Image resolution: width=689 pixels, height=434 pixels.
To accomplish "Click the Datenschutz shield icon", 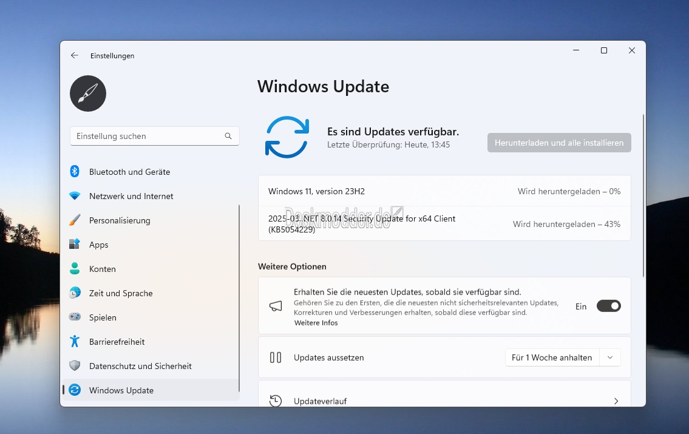I will tap(75, 365).
